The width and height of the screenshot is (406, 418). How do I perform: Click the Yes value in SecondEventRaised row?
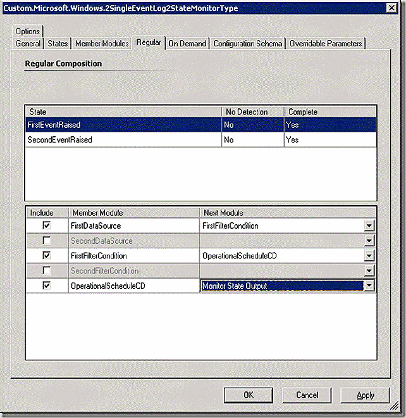(x=292, y=140)
